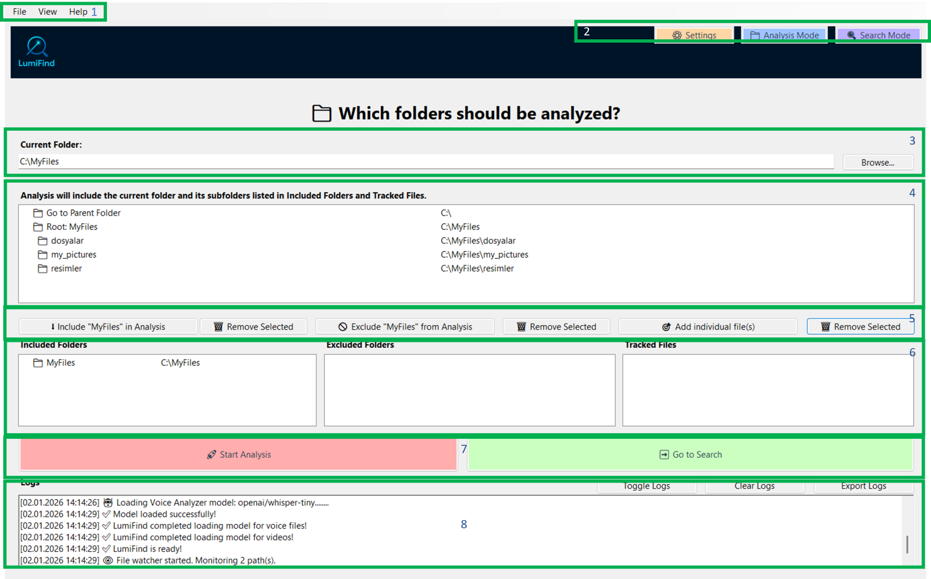Click the folder icon on Analysis Mode

click(x=755, y=35)
